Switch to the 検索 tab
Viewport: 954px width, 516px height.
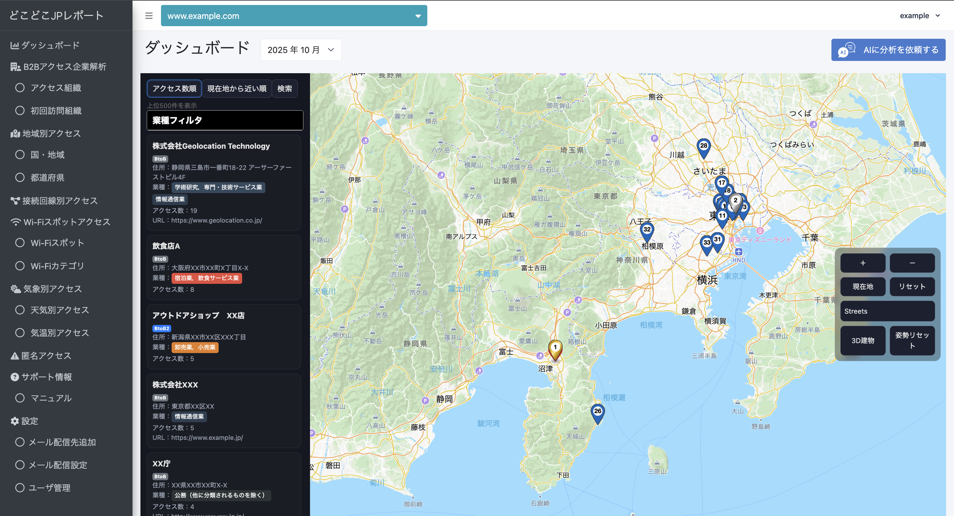(285, 89)
